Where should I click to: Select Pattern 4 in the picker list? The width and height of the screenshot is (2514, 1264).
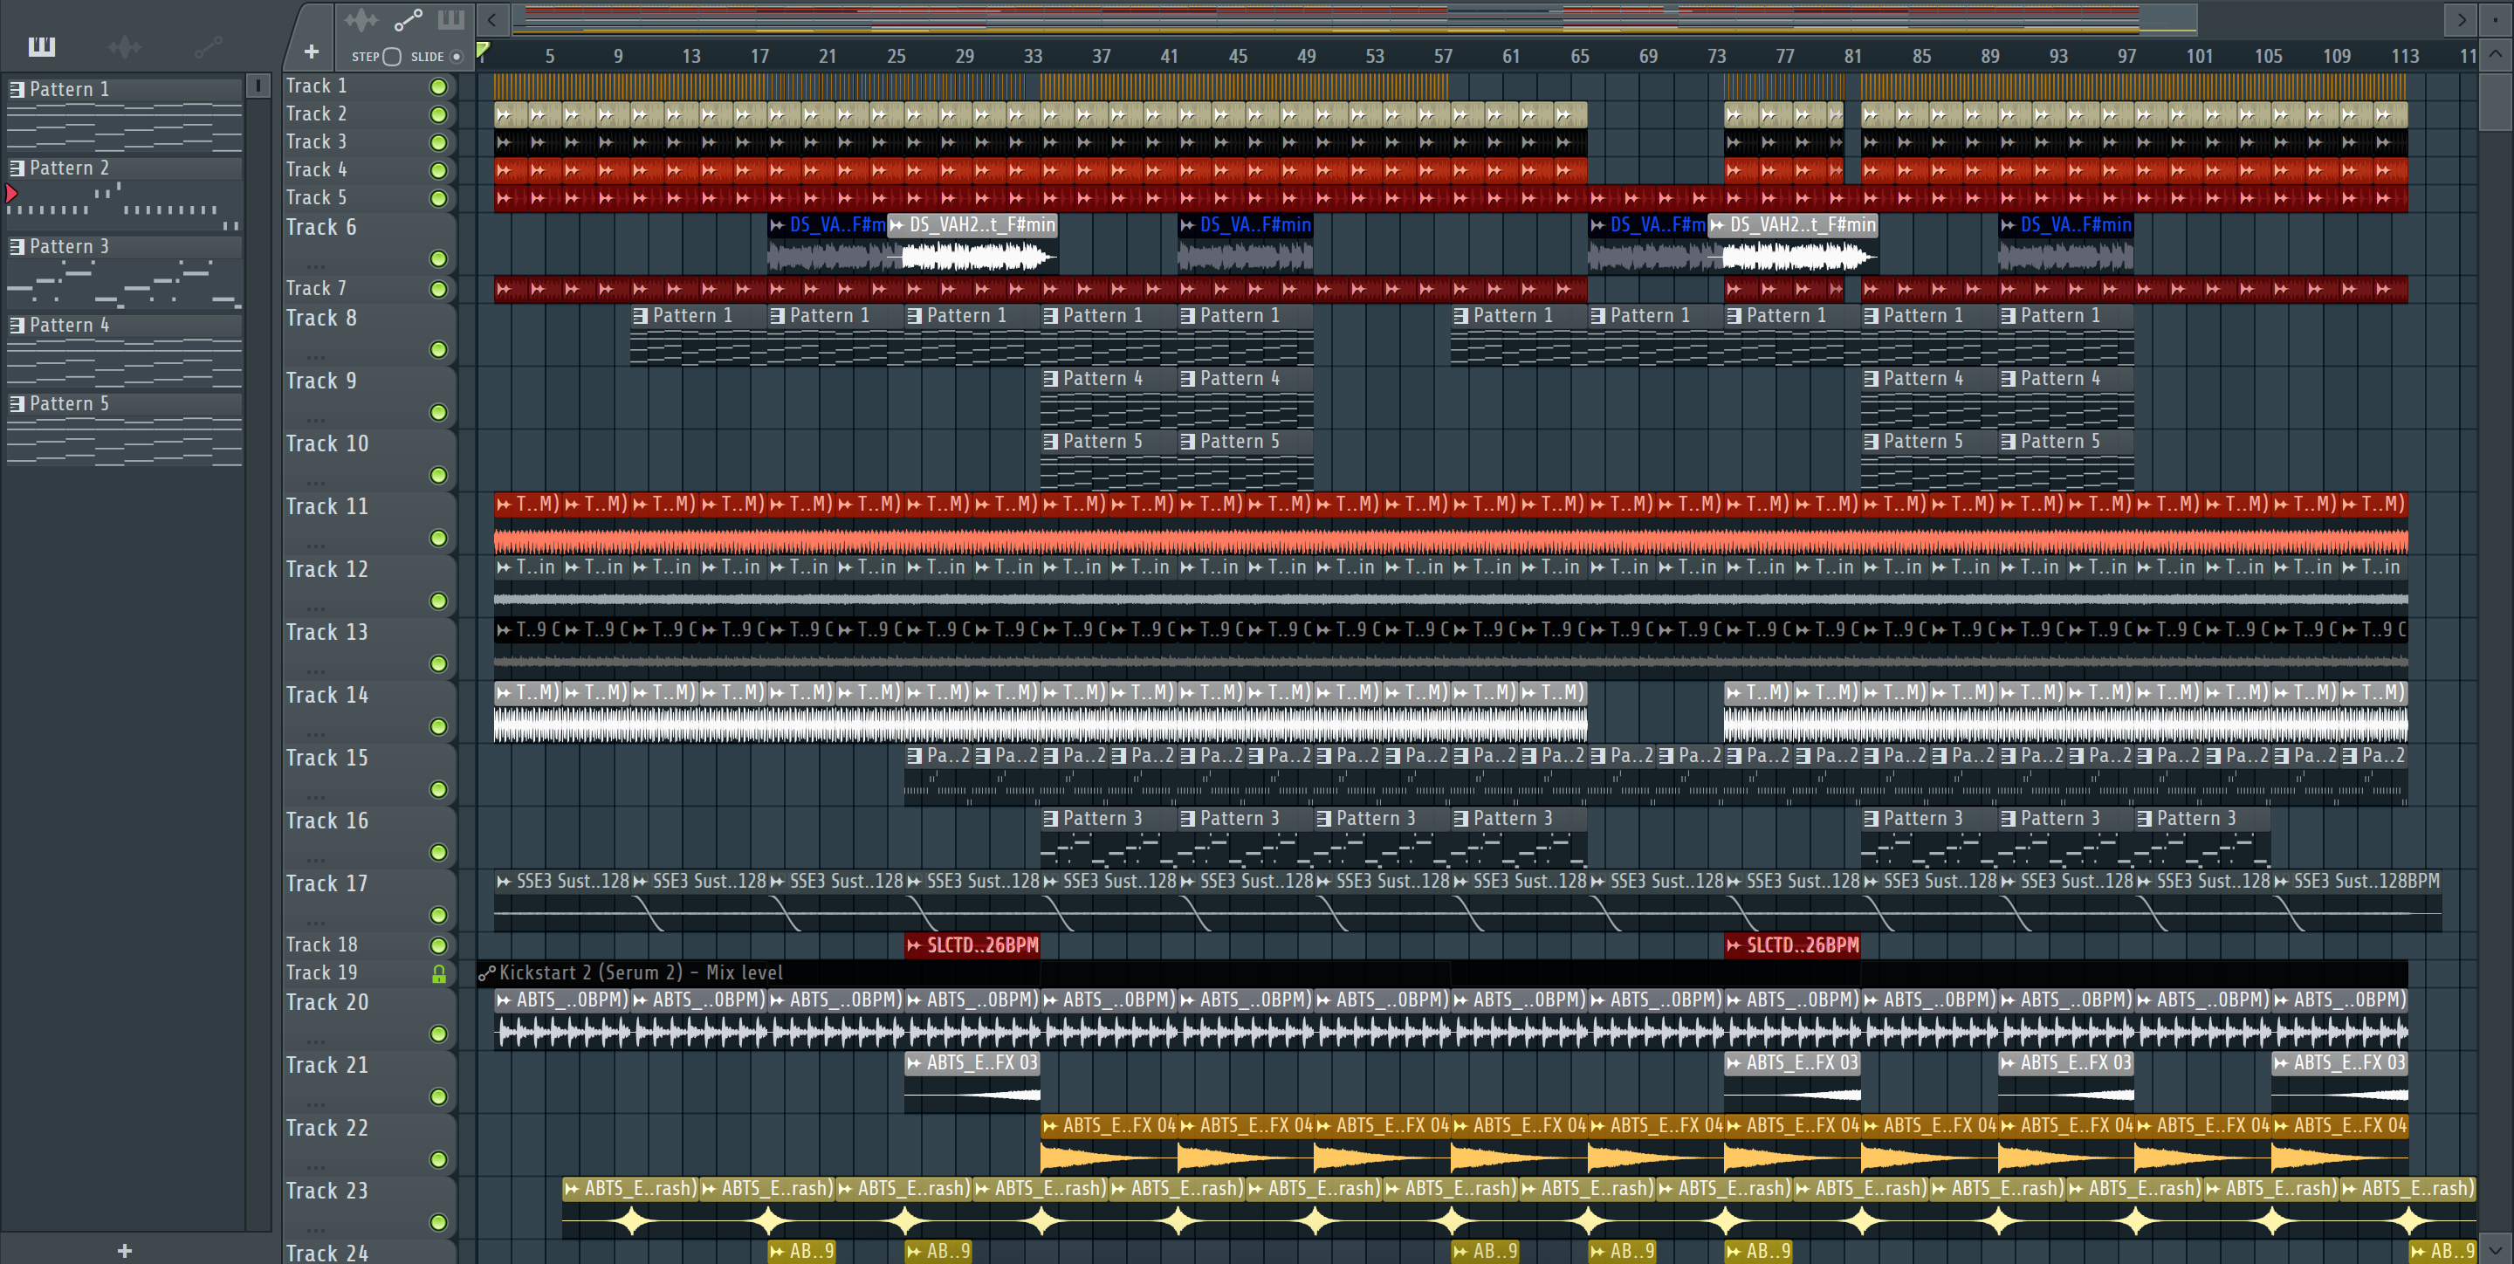124,350
